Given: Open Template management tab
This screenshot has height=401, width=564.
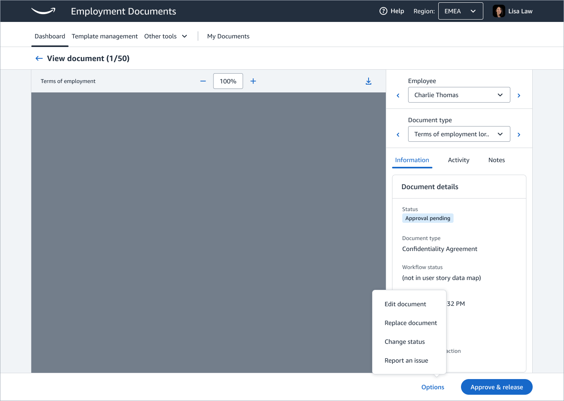Looking at the screenshot, I should tap(105, 36).
